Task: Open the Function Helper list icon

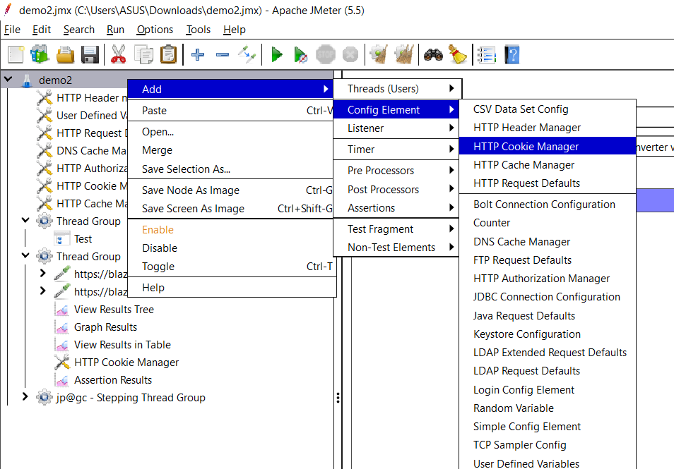Action: tap(487, 55)
